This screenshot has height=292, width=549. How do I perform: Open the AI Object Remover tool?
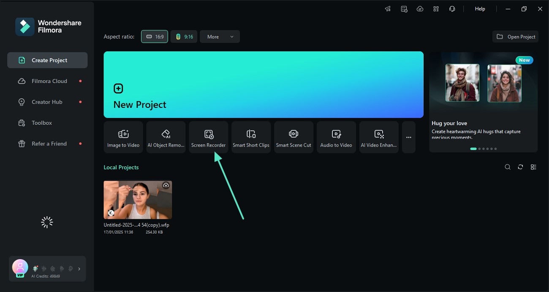(166, 137)
